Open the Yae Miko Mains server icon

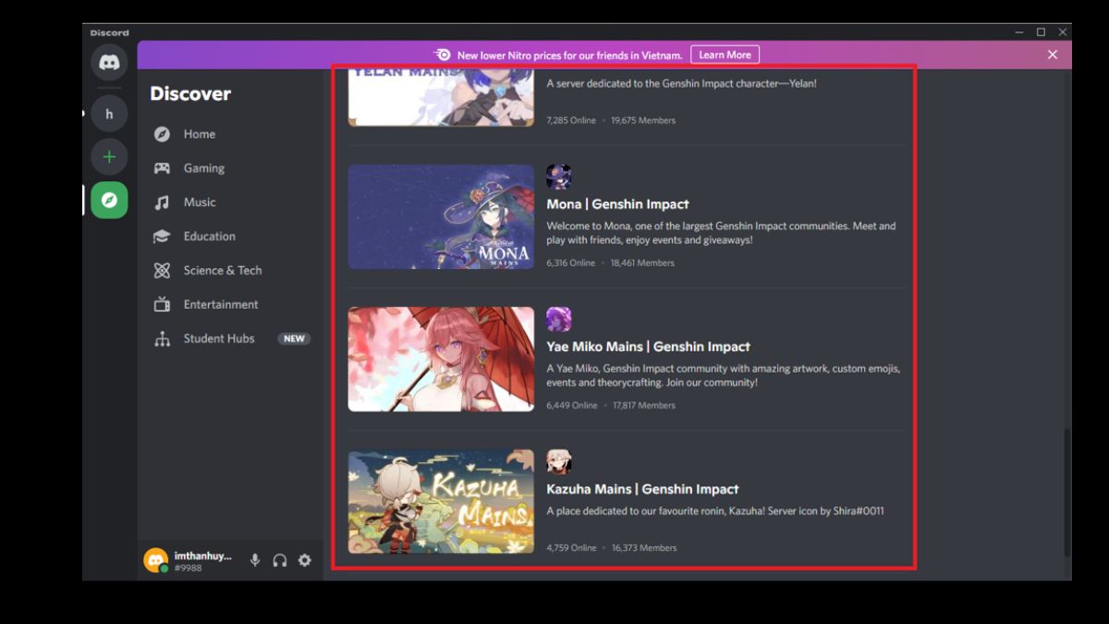pyautogui.click(x=559, y=318)
